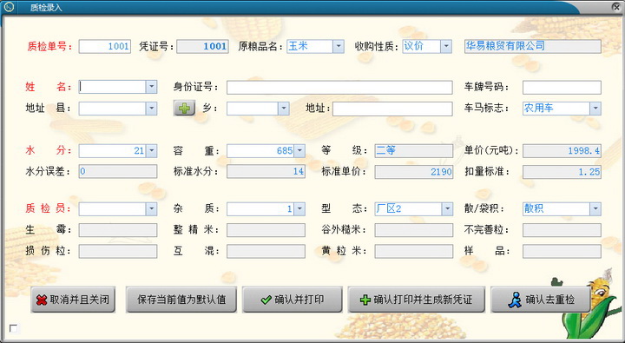This screenshot has width=625, height=343.
Task: Click the 标准水分 field showing 14
Action: pyautogui.click(x=266, y=172)
